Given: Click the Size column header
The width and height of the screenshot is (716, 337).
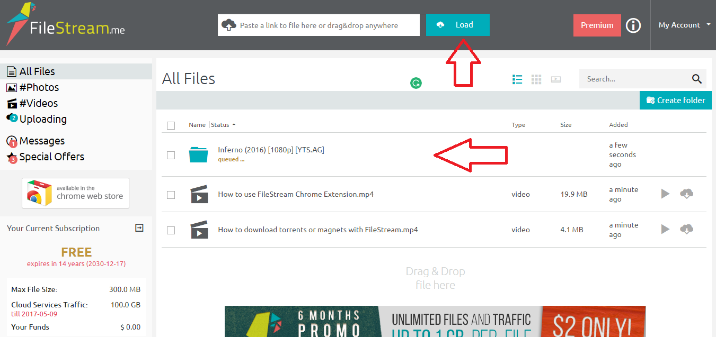Looking at the screenshot, I should tap(566, 125).
